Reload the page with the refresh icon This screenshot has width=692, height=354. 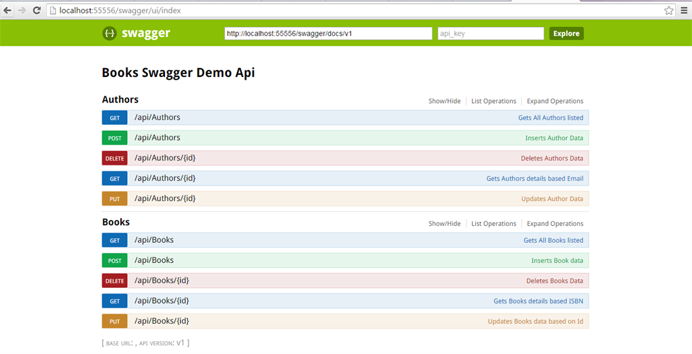(x=36, y=11)
